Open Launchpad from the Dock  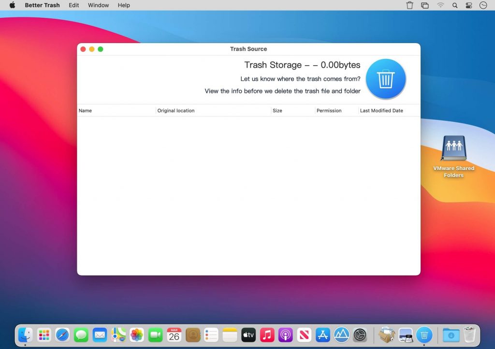(43, 334)
